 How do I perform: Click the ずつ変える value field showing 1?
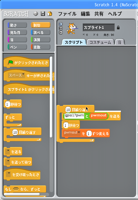[89, 134]
